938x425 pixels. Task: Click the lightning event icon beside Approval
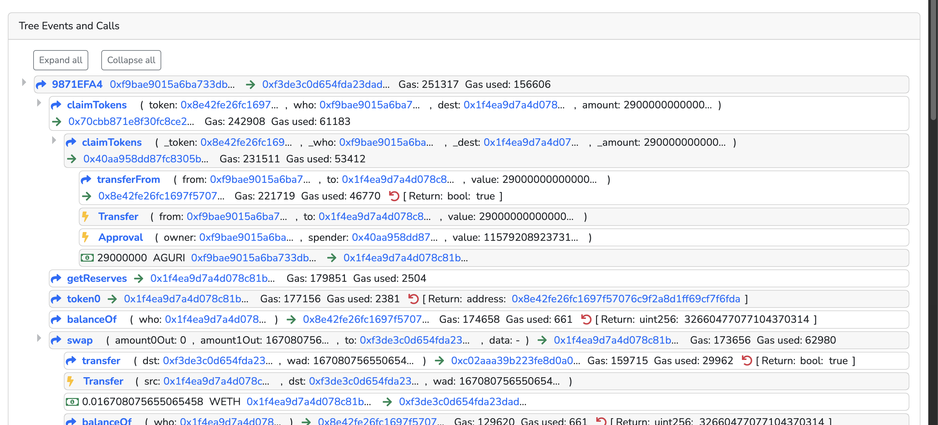click(x=85, y=237)
